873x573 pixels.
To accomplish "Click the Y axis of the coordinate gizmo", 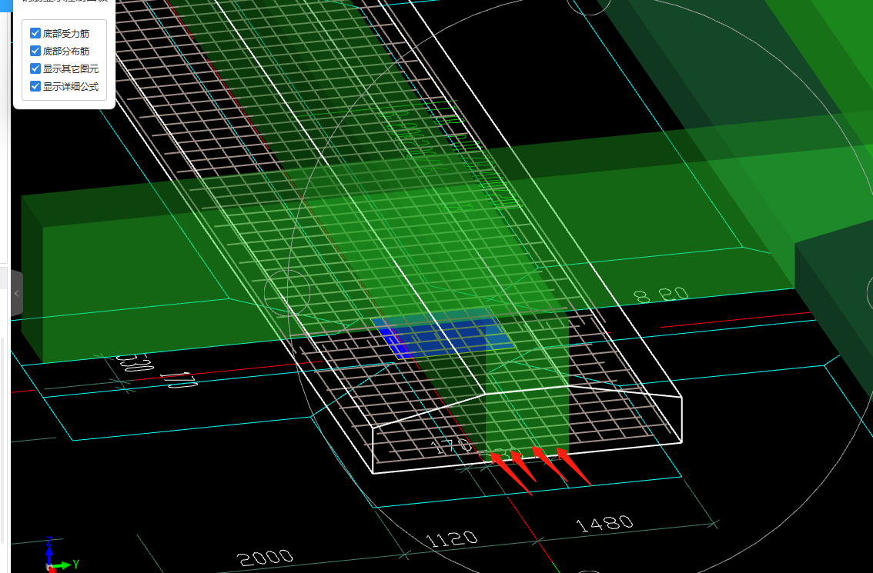I will [67, 565].
